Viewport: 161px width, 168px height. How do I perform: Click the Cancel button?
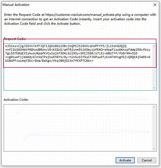[x=147, y=160]
